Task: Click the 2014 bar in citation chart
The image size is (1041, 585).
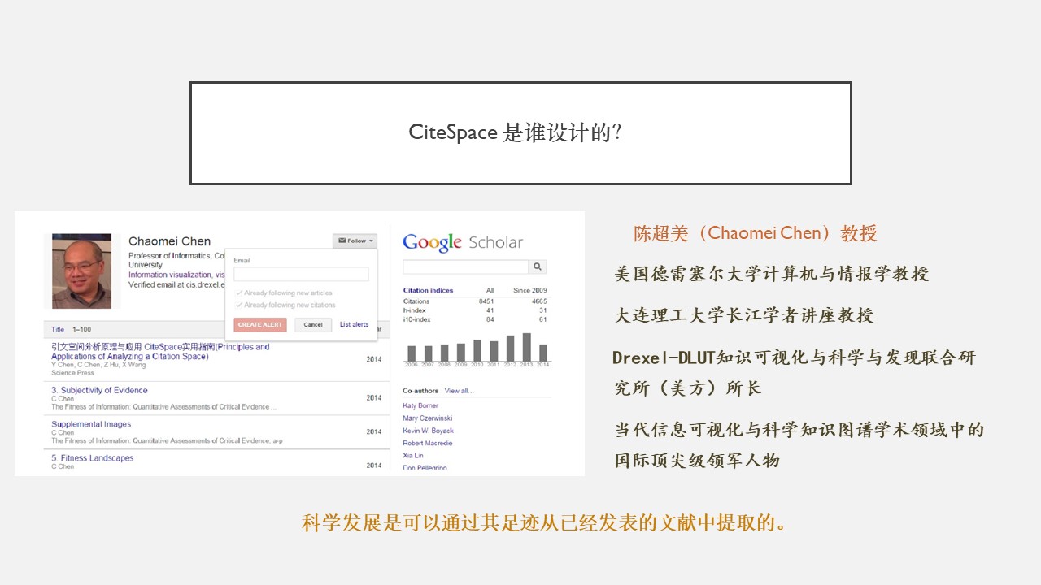Action: tap(543, 353)
